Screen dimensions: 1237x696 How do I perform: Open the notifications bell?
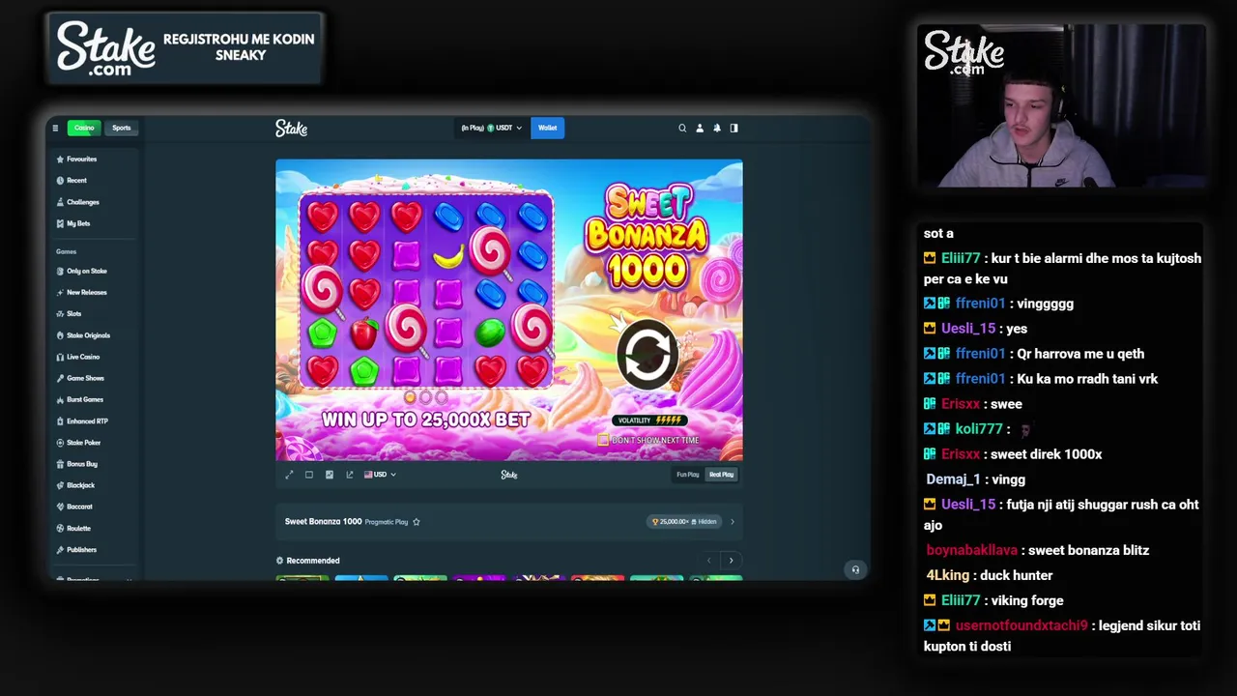coord(717,128)
